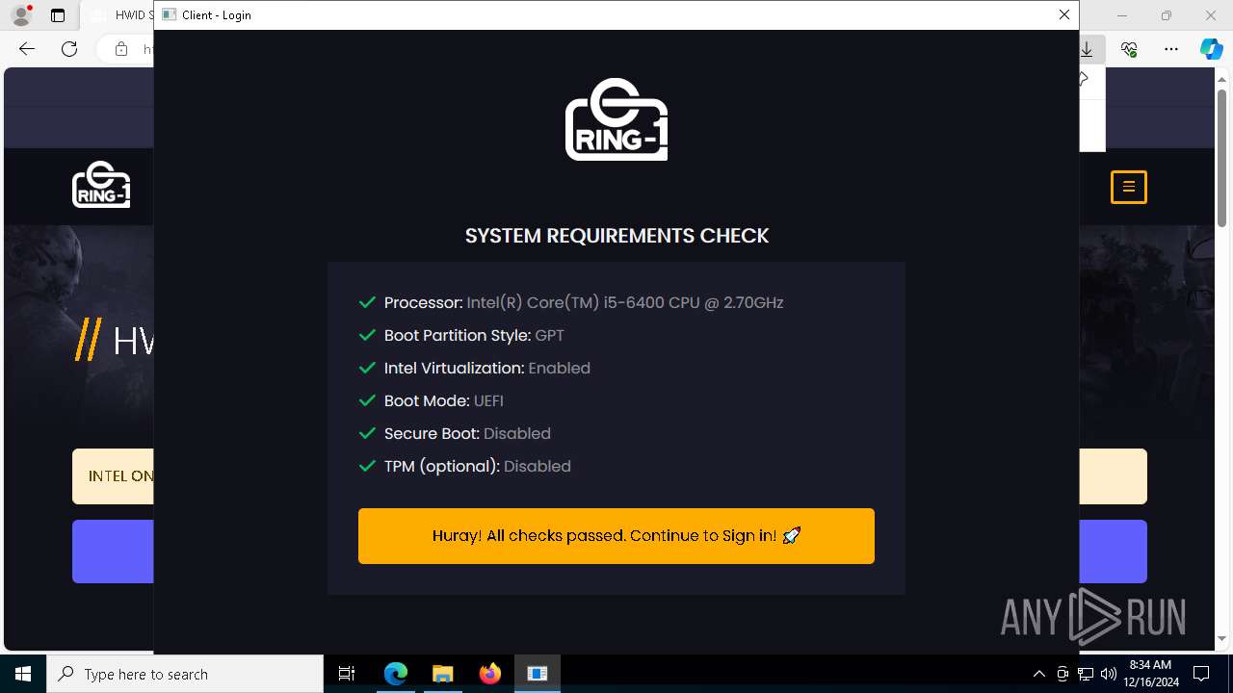Open Microsoft Edge from the taskbar

point(396,674)
